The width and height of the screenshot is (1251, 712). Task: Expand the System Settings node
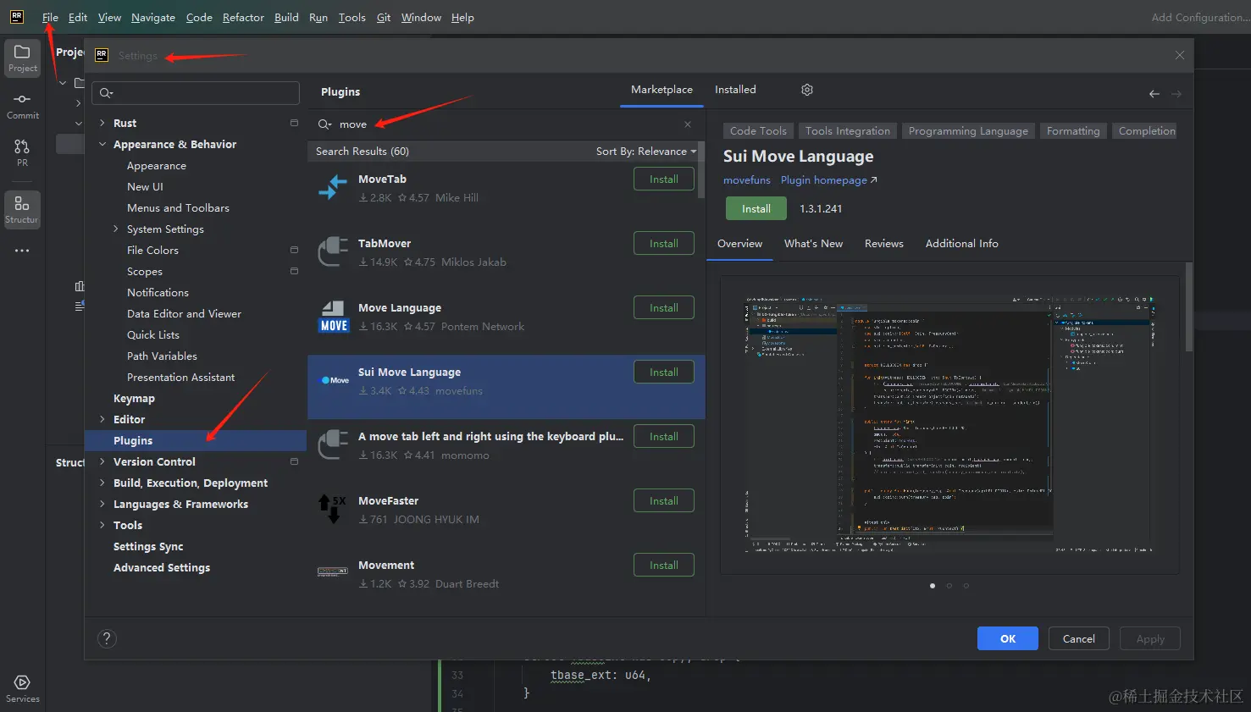(x=116, y=229)
